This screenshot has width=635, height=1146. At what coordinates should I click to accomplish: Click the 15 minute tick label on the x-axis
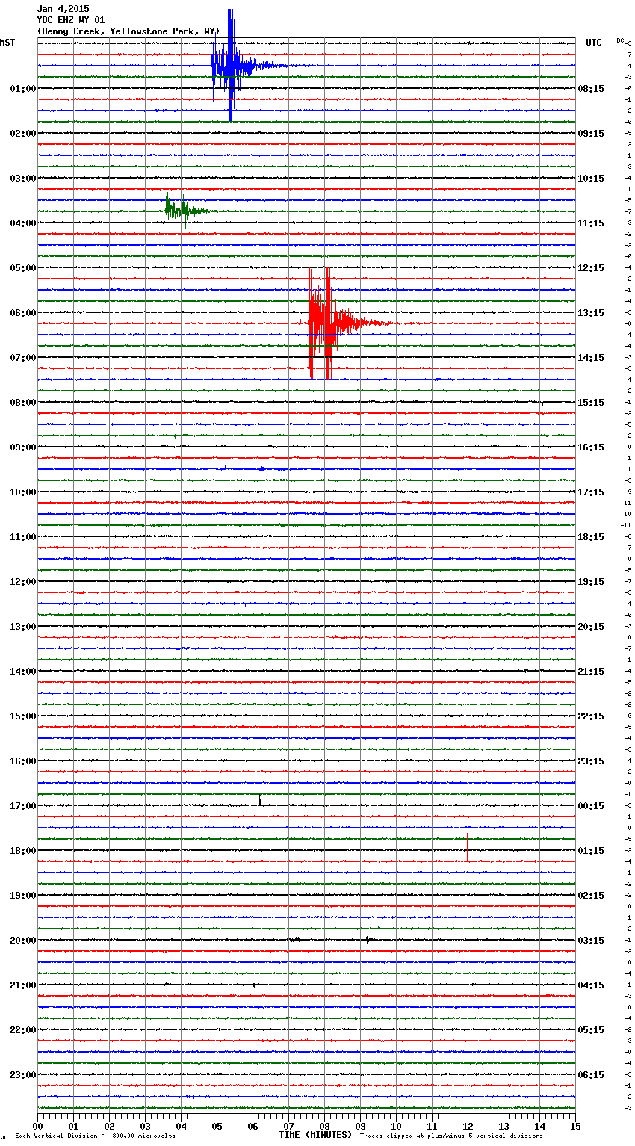(575, 1126)
